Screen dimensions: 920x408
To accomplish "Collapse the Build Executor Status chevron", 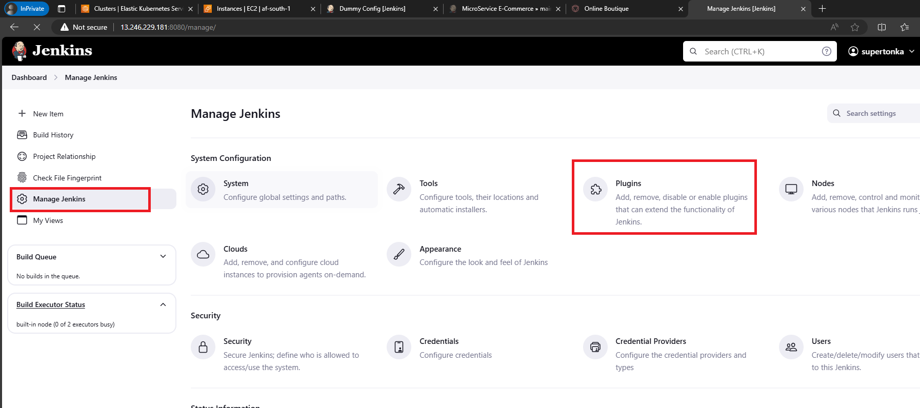I will coord(163,304).
